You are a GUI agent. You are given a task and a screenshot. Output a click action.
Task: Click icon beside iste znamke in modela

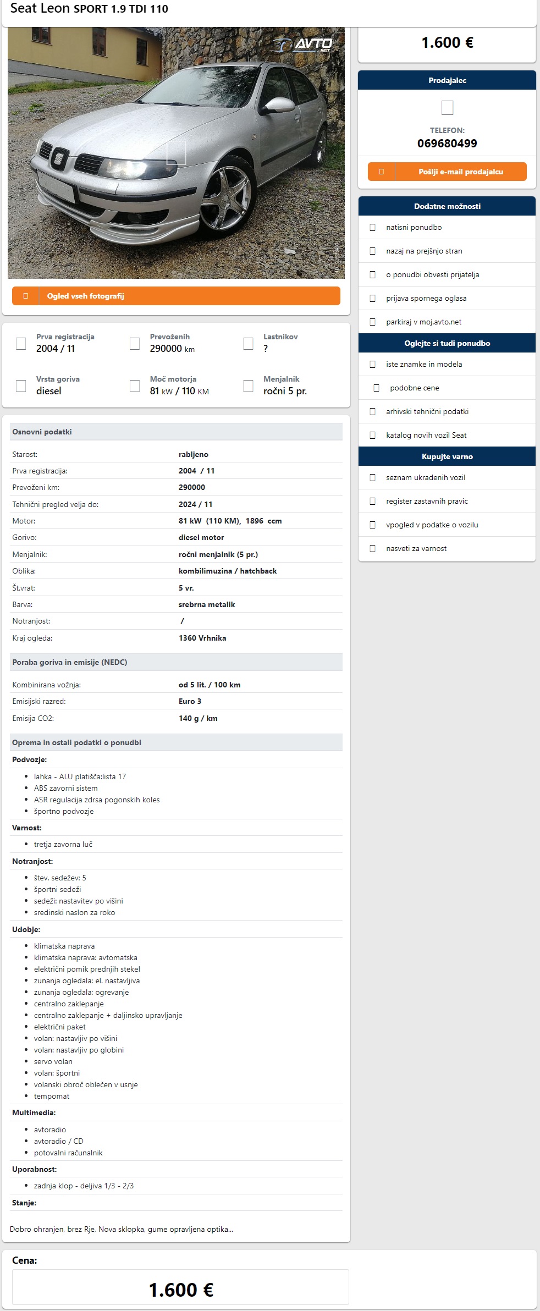373,364
